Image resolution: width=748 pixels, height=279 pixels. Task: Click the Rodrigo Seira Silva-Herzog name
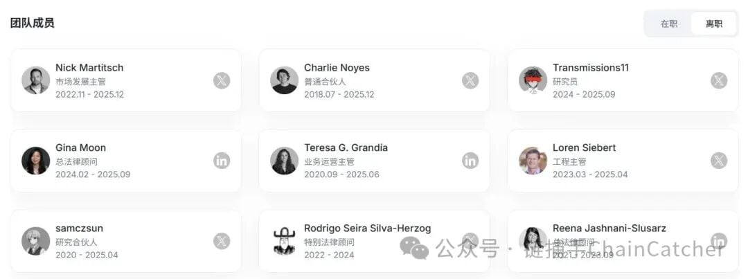[x=367, y=228]
